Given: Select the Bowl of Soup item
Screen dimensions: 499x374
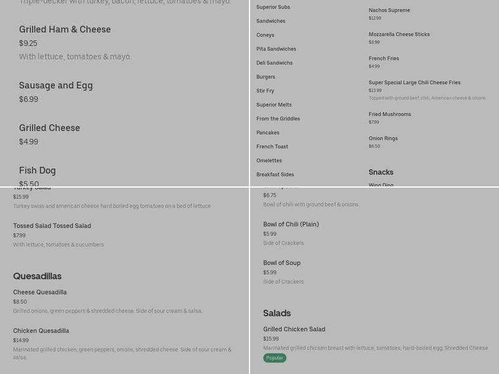Looking at the screenshot, I should click(x=281, y=262).
